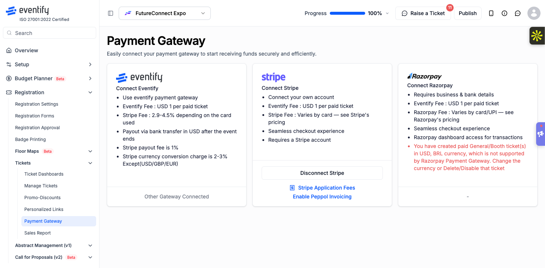Select Sales Report in sidebar
This screenshot has height=268, width=545.
click(38, 233)
